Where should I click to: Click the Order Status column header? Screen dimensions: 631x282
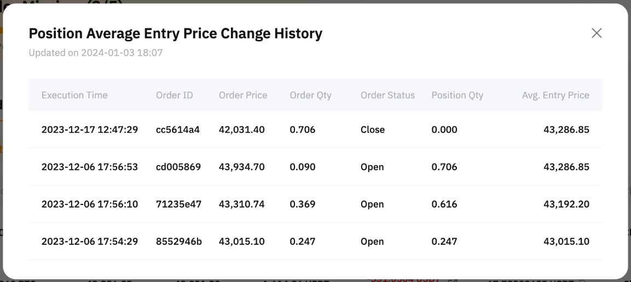(387, 95)
